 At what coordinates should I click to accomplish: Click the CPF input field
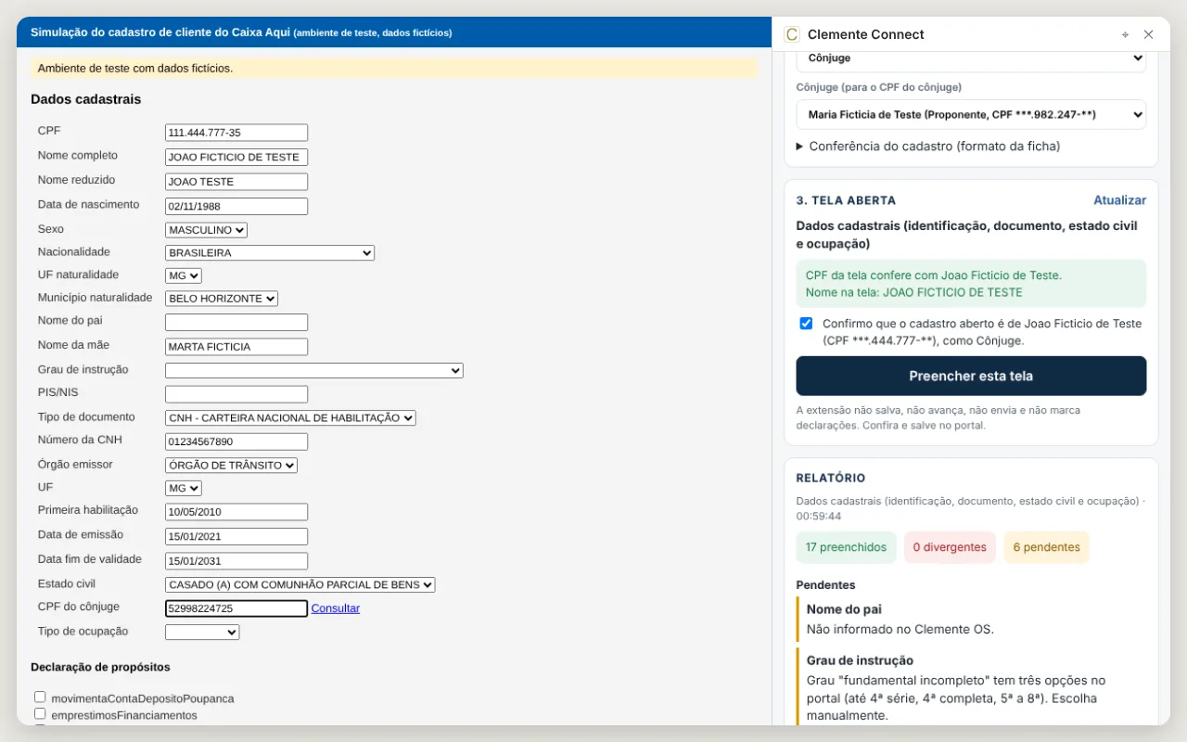(x=236, y=133)
